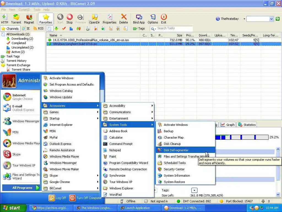Open Torrent Share in sidebar
Screen dimensions: 282x212
coord(21,70)
